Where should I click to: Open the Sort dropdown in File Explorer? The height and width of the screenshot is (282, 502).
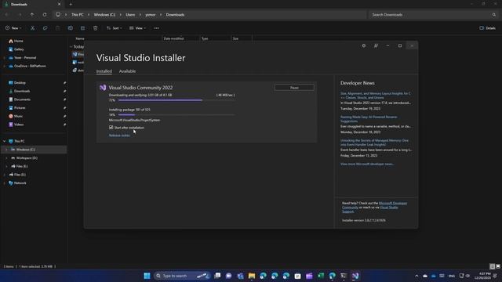tap(114, 28)
